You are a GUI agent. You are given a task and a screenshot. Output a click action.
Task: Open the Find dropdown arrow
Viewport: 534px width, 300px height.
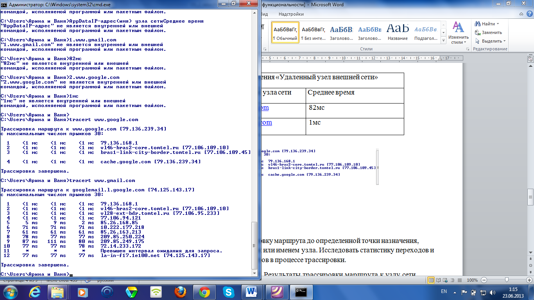point(498,24)
